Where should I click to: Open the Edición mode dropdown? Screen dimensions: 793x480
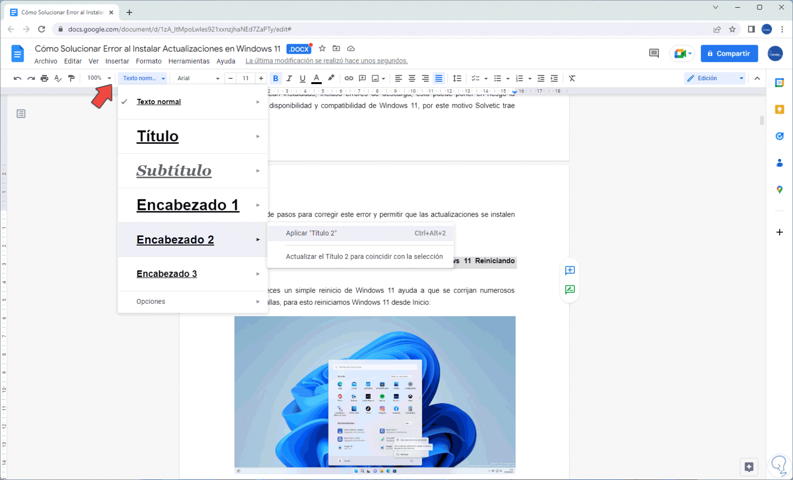coord(715,78)
